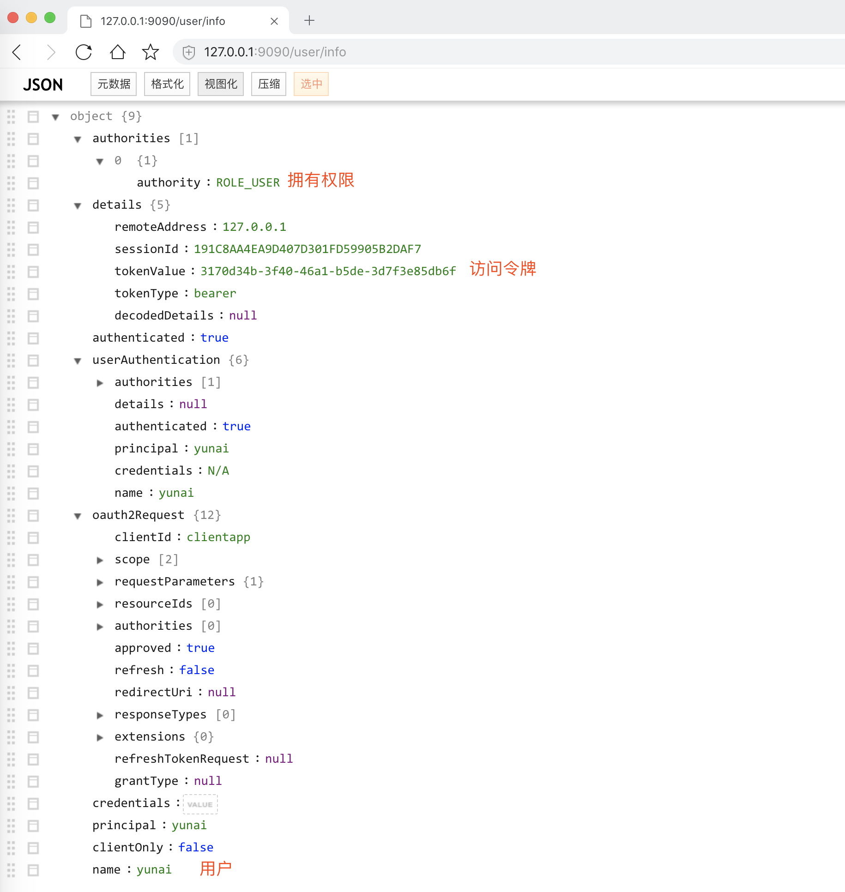Screen dimensions: 845x892
Task: Toggle the square box on the clientId row
Action: (x=33, y=538)
